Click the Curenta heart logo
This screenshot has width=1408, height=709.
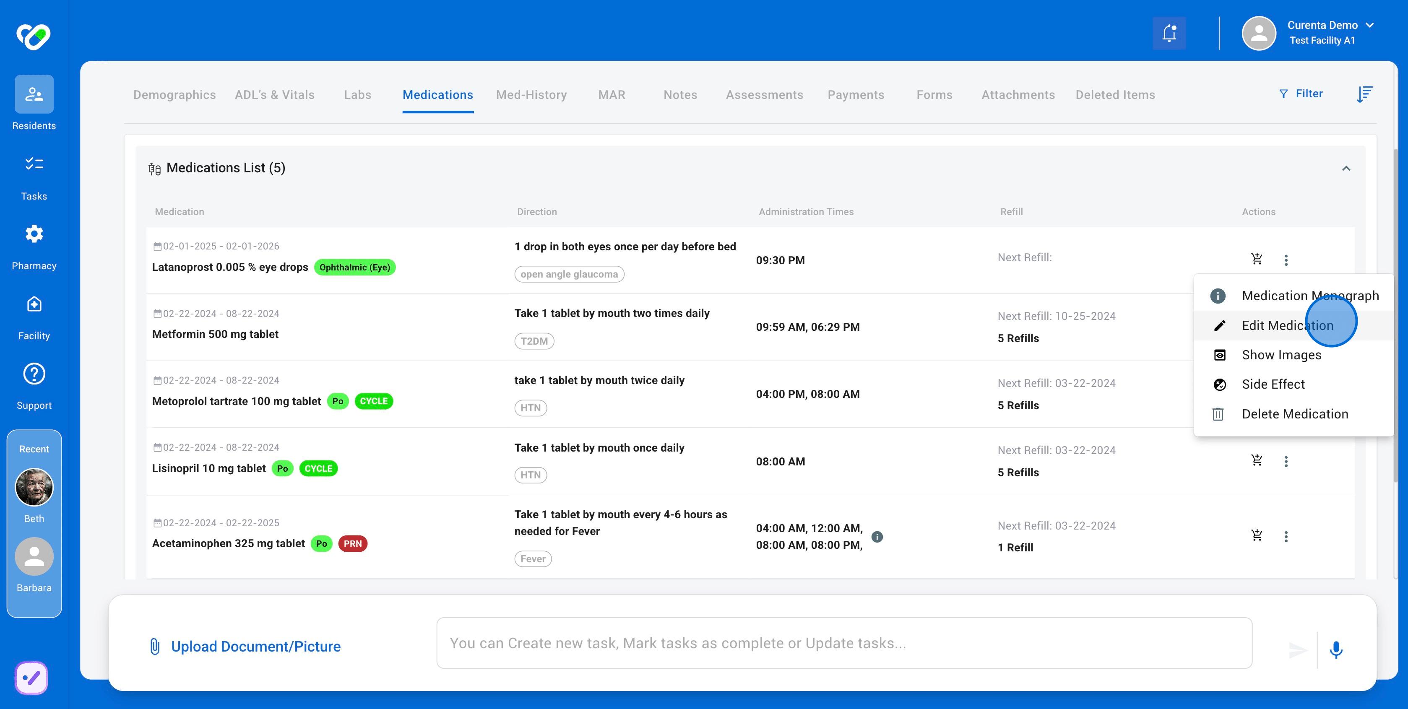[x=33, y=36]
